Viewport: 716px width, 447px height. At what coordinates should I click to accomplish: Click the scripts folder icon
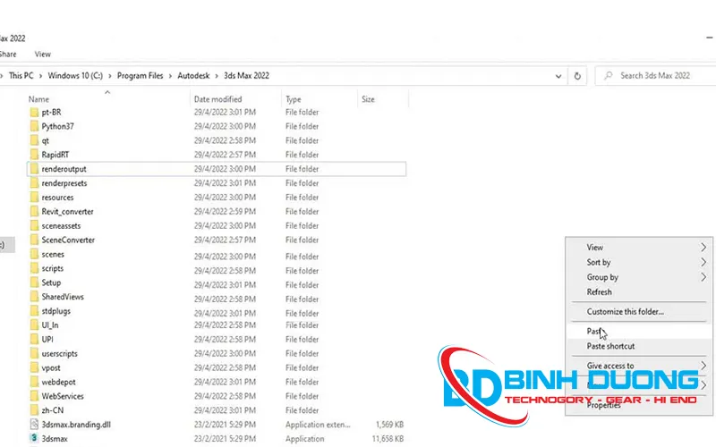(34, 268)
